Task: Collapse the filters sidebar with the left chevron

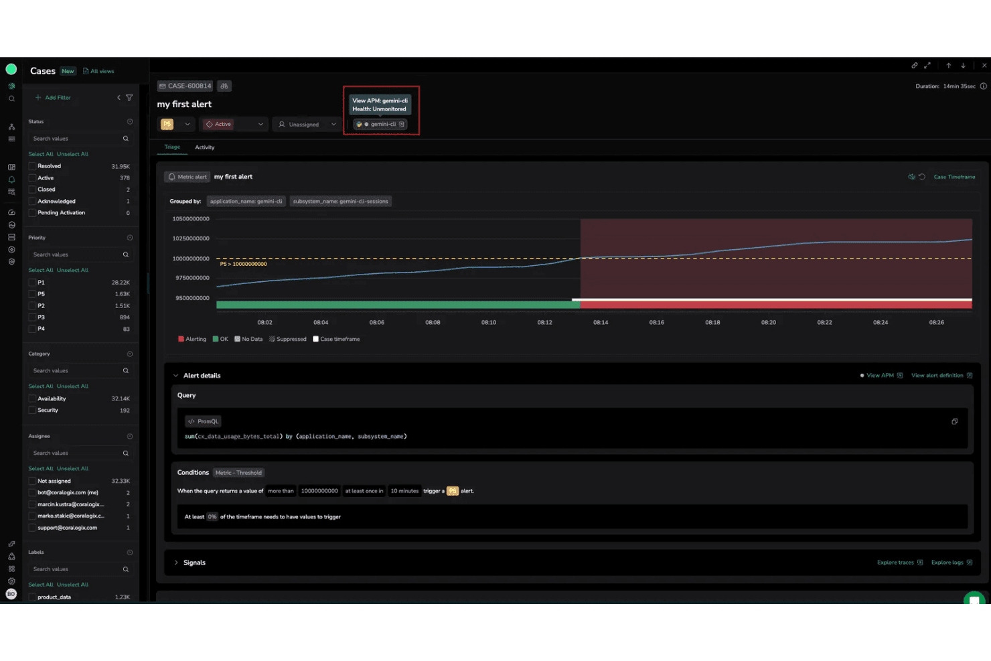Action: (x=119, y=98)
